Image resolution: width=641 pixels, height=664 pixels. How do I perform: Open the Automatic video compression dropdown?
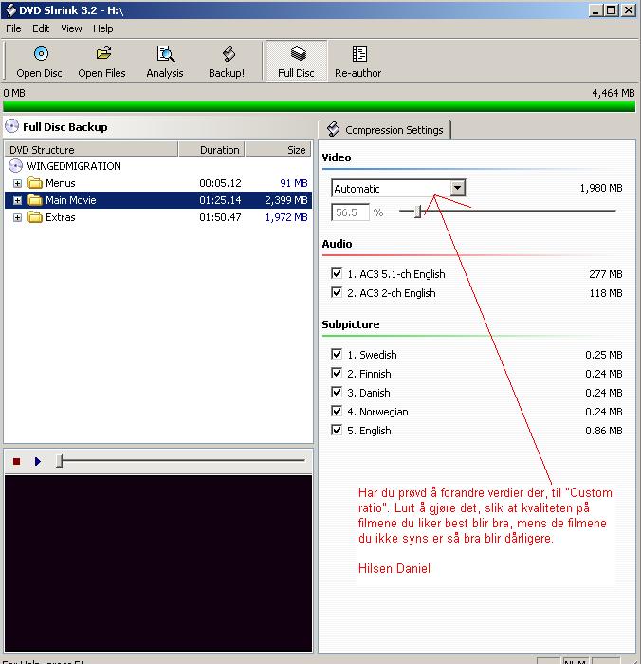(x=458, y=188)
